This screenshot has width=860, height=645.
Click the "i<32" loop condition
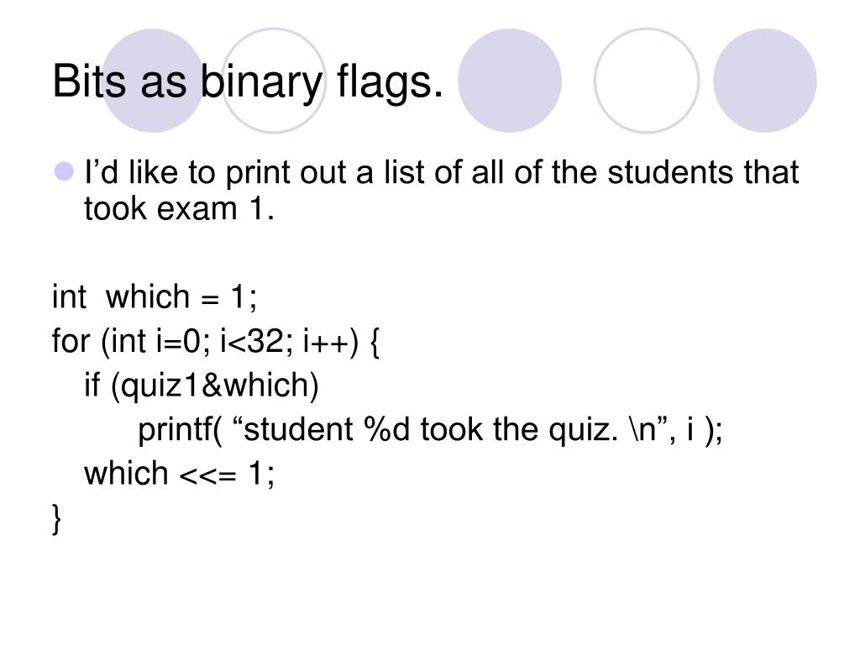[251, 341]
